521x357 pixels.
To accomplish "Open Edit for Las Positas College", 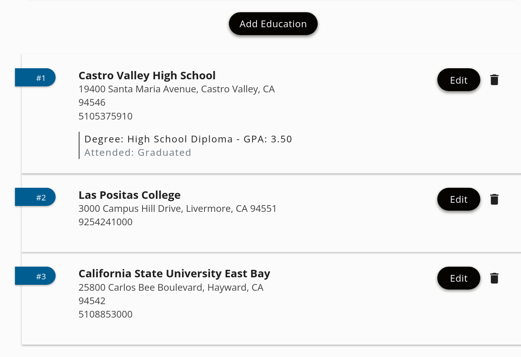I will [x=459, y=199].
